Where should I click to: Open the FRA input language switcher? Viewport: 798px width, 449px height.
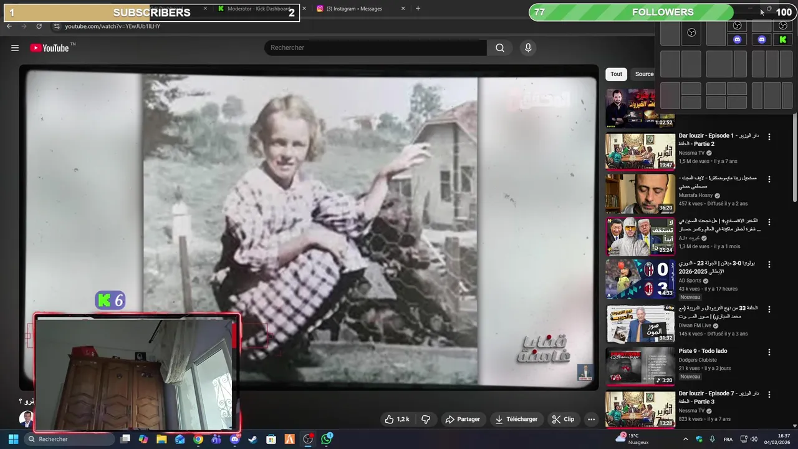click(x=728, y=439)
